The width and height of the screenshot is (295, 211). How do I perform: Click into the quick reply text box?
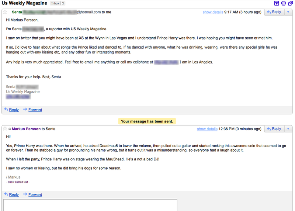coord(90,205)
